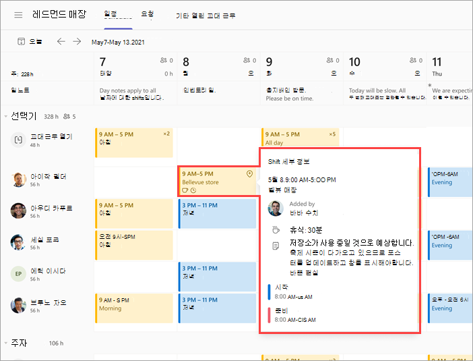Open 브루노 자오's 3 PM–11 PM shift on day 8
This screenshot has height=361, width=473.
217,308
